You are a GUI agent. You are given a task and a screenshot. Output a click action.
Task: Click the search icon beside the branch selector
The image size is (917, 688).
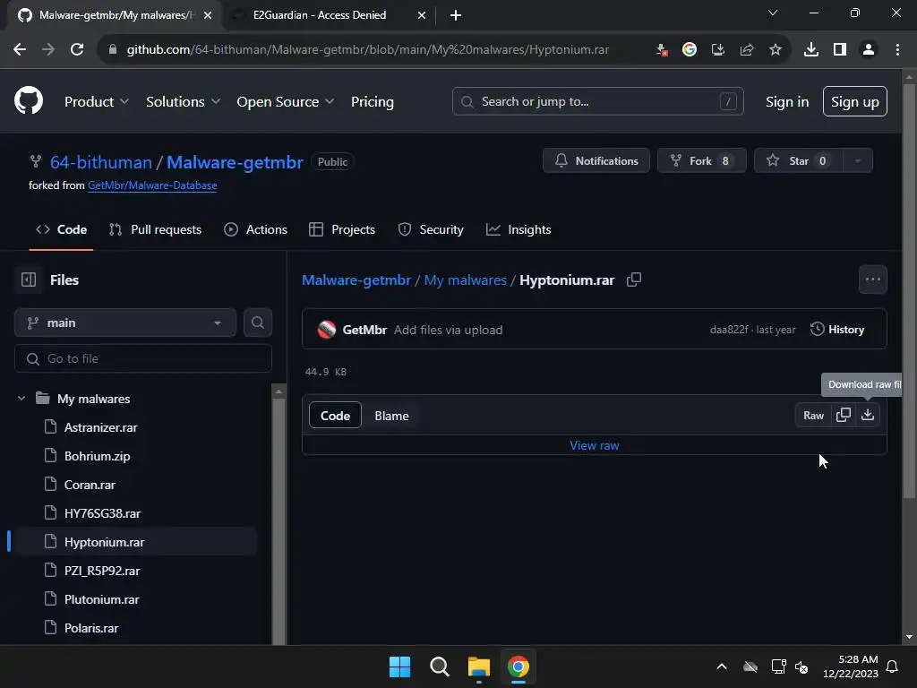258,322
